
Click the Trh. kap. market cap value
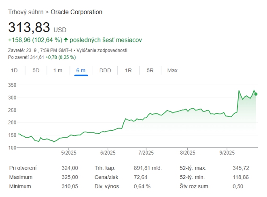147,168
